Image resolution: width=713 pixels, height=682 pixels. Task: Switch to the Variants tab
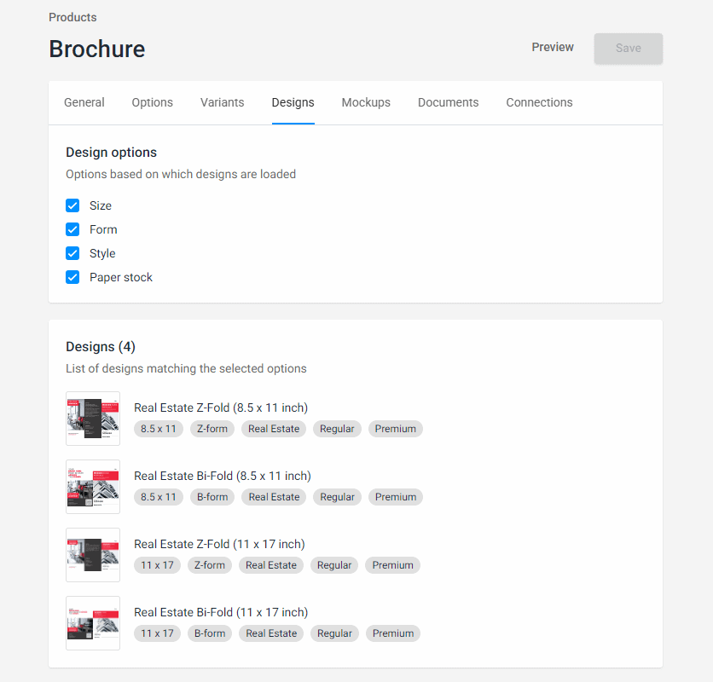(222, 102)
